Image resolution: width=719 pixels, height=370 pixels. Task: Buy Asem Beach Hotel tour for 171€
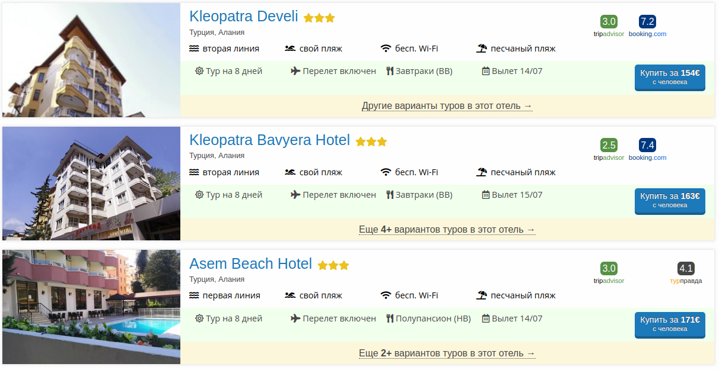point(670,324)
